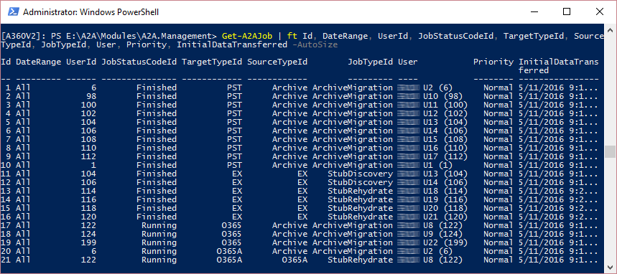
Task: Click the StubDiscovery entry for U13 (104)
Action: point(360,174)
